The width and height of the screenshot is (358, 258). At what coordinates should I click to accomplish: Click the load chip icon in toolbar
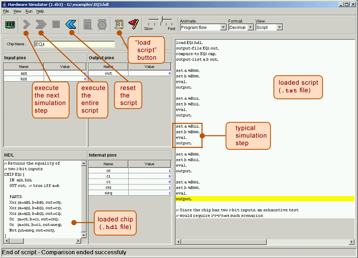coord(10,24)
